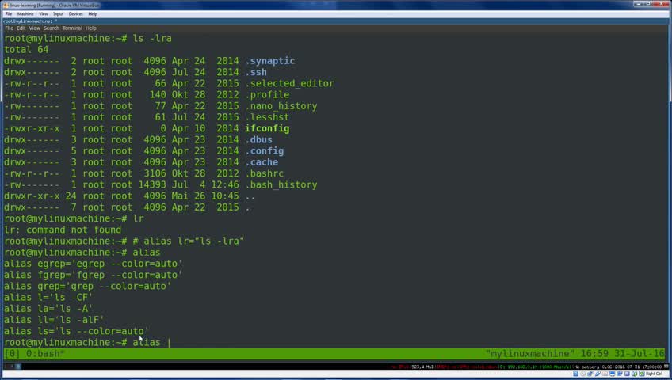This screenshot has width=672, height=380.
Task: Click the 'ls -lra' command text
Action: (x=152, y=39)
